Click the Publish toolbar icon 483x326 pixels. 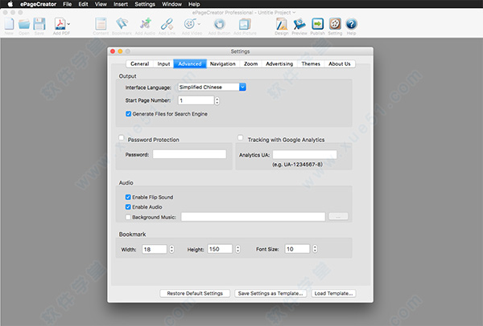317,24
